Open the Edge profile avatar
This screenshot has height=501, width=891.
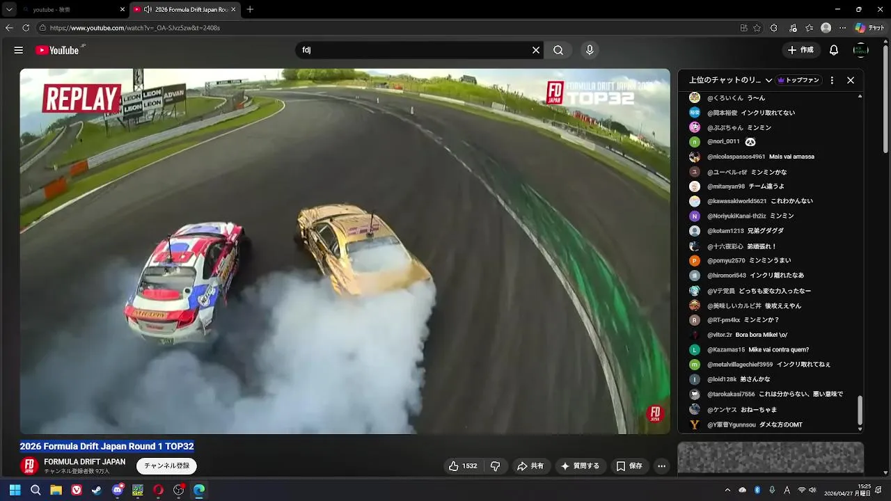[826, 28]
